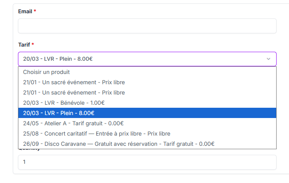Select '20/03 - LVR - Bénévole - 1.00€'
289x183 pixels.
pyautogui.click(x=64, y=103)
